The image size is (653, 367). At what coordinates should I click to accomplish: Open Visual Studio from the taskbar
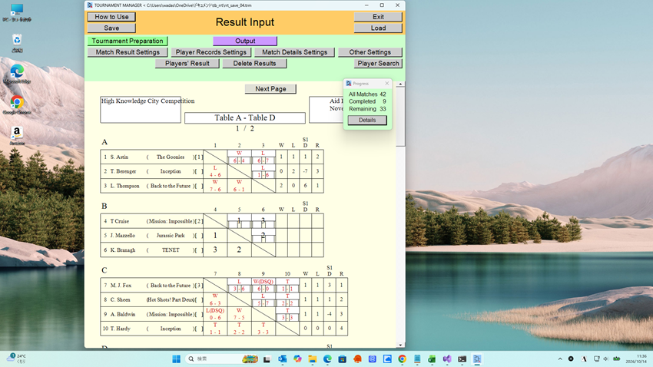point(447,359)
